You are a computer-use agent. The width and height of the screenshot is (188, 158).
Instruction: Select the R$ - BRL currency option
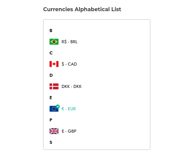[69, 42]
